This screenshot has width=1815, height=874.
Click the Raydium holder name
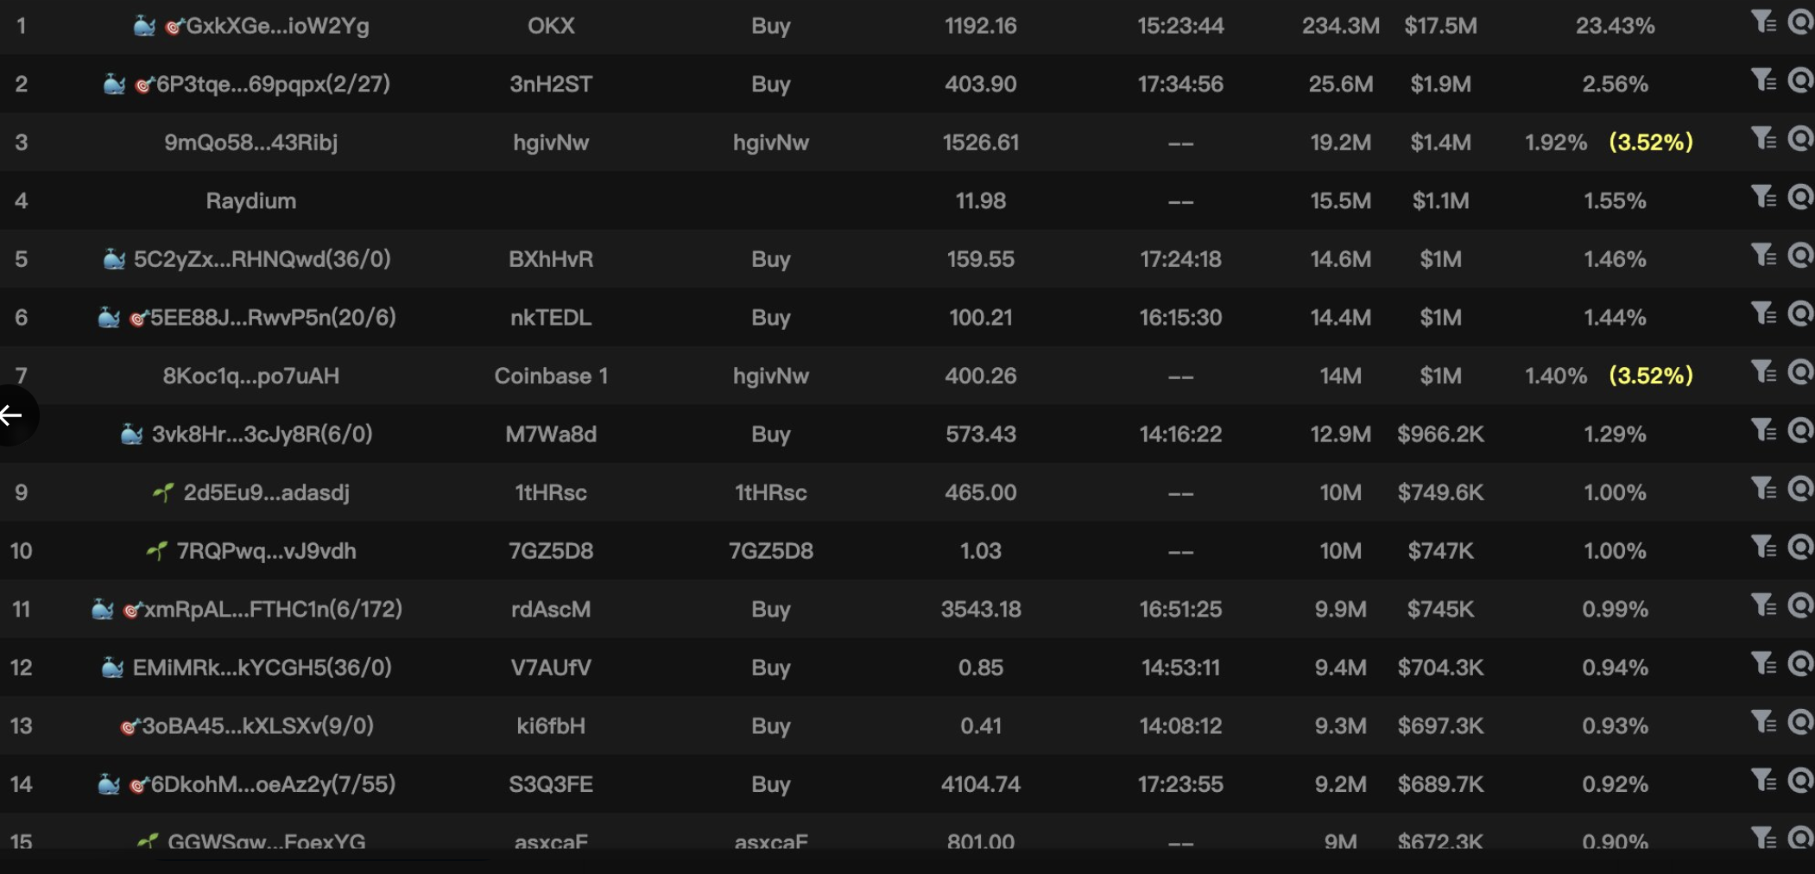(x=251, y=201)
